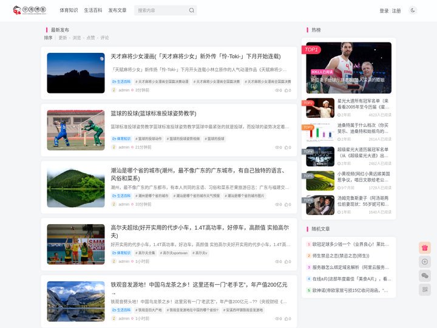
Task: Click the #铁观音四大产地 tag
Action: [x=148, y=310]
